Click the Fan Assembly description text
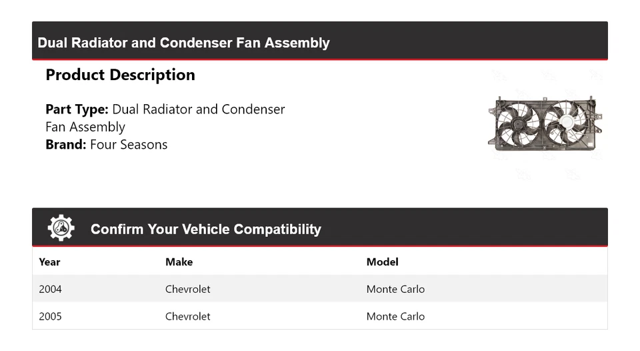This screenshot has width=640, height=351. click(85, 127)
